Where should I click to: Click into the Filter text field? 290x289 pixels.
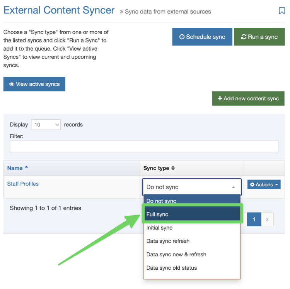pos(144,147)
